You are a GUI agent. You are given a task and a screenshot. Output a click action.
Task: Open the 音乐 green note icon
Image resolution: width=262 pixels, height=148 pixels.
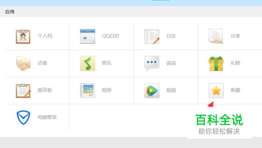(87, 63)
